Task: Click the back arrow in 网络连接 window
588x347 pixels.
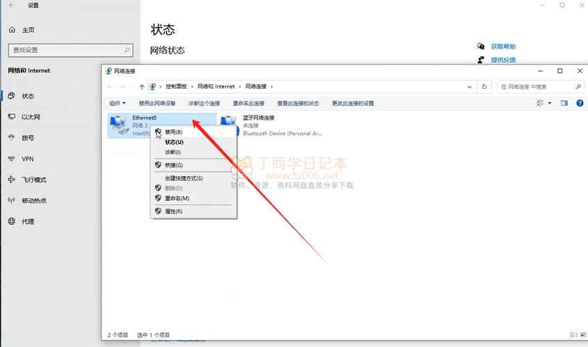Action: [x=110, y=87]
